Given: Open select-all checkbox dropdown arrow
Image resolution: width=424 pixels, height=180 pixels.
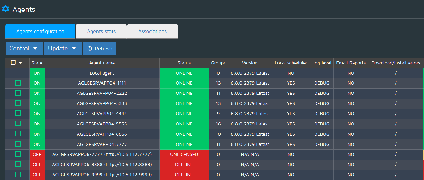Looking at the screenshot, I should 21,63.
